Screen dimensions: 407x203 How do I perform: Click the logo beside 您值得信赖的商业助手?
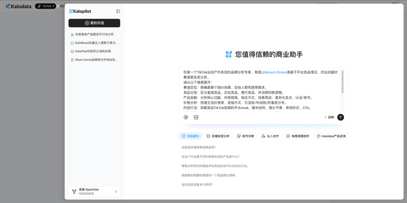click(x=229, y=55)
